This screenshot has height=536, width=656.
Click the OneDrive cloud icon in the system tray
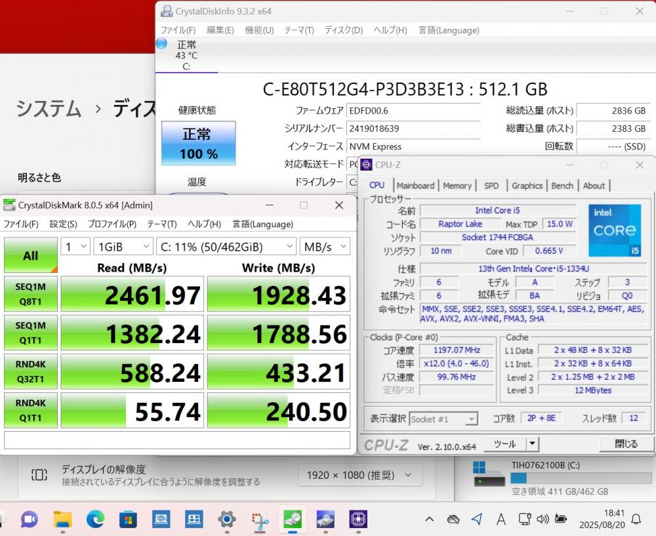tap(453, 520)
